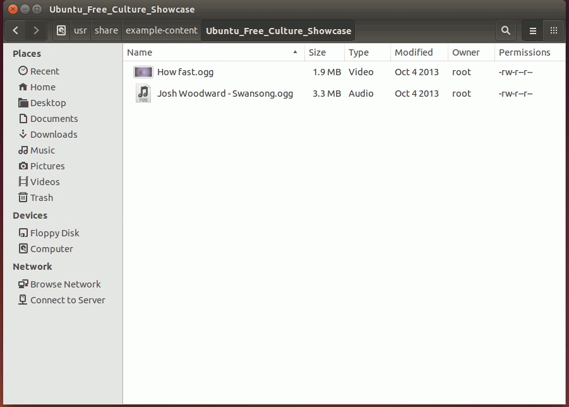Open the Floppy Disk device
Image resolution: width=569 pixels, height=407 pixels.
[x=52, y=233]
